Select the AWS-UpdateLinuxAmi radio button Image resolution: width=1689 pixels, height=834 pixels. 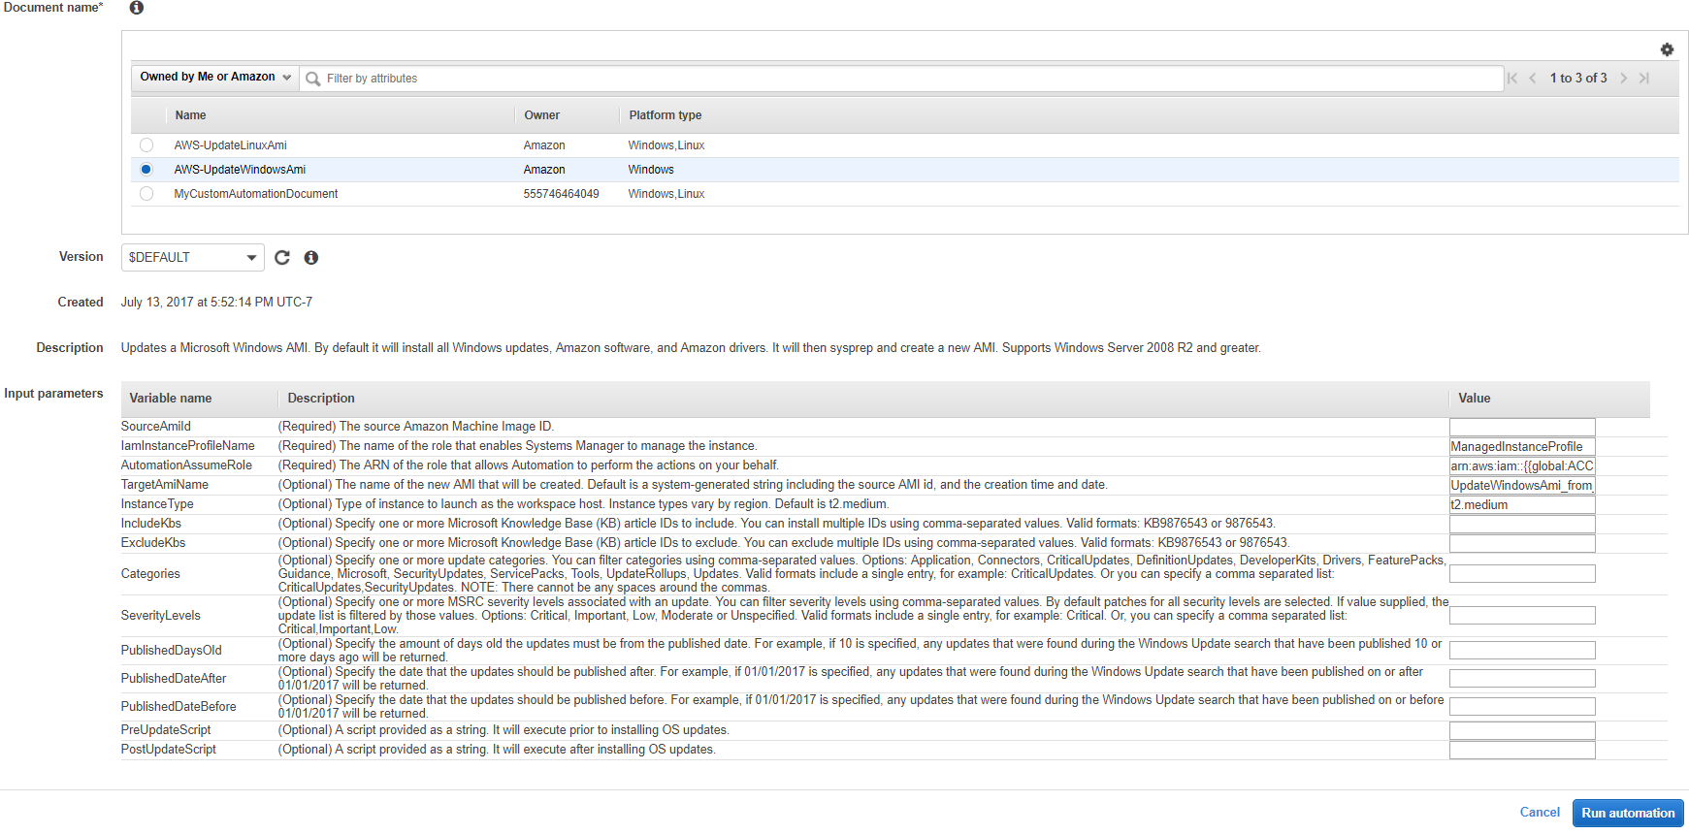146,145
